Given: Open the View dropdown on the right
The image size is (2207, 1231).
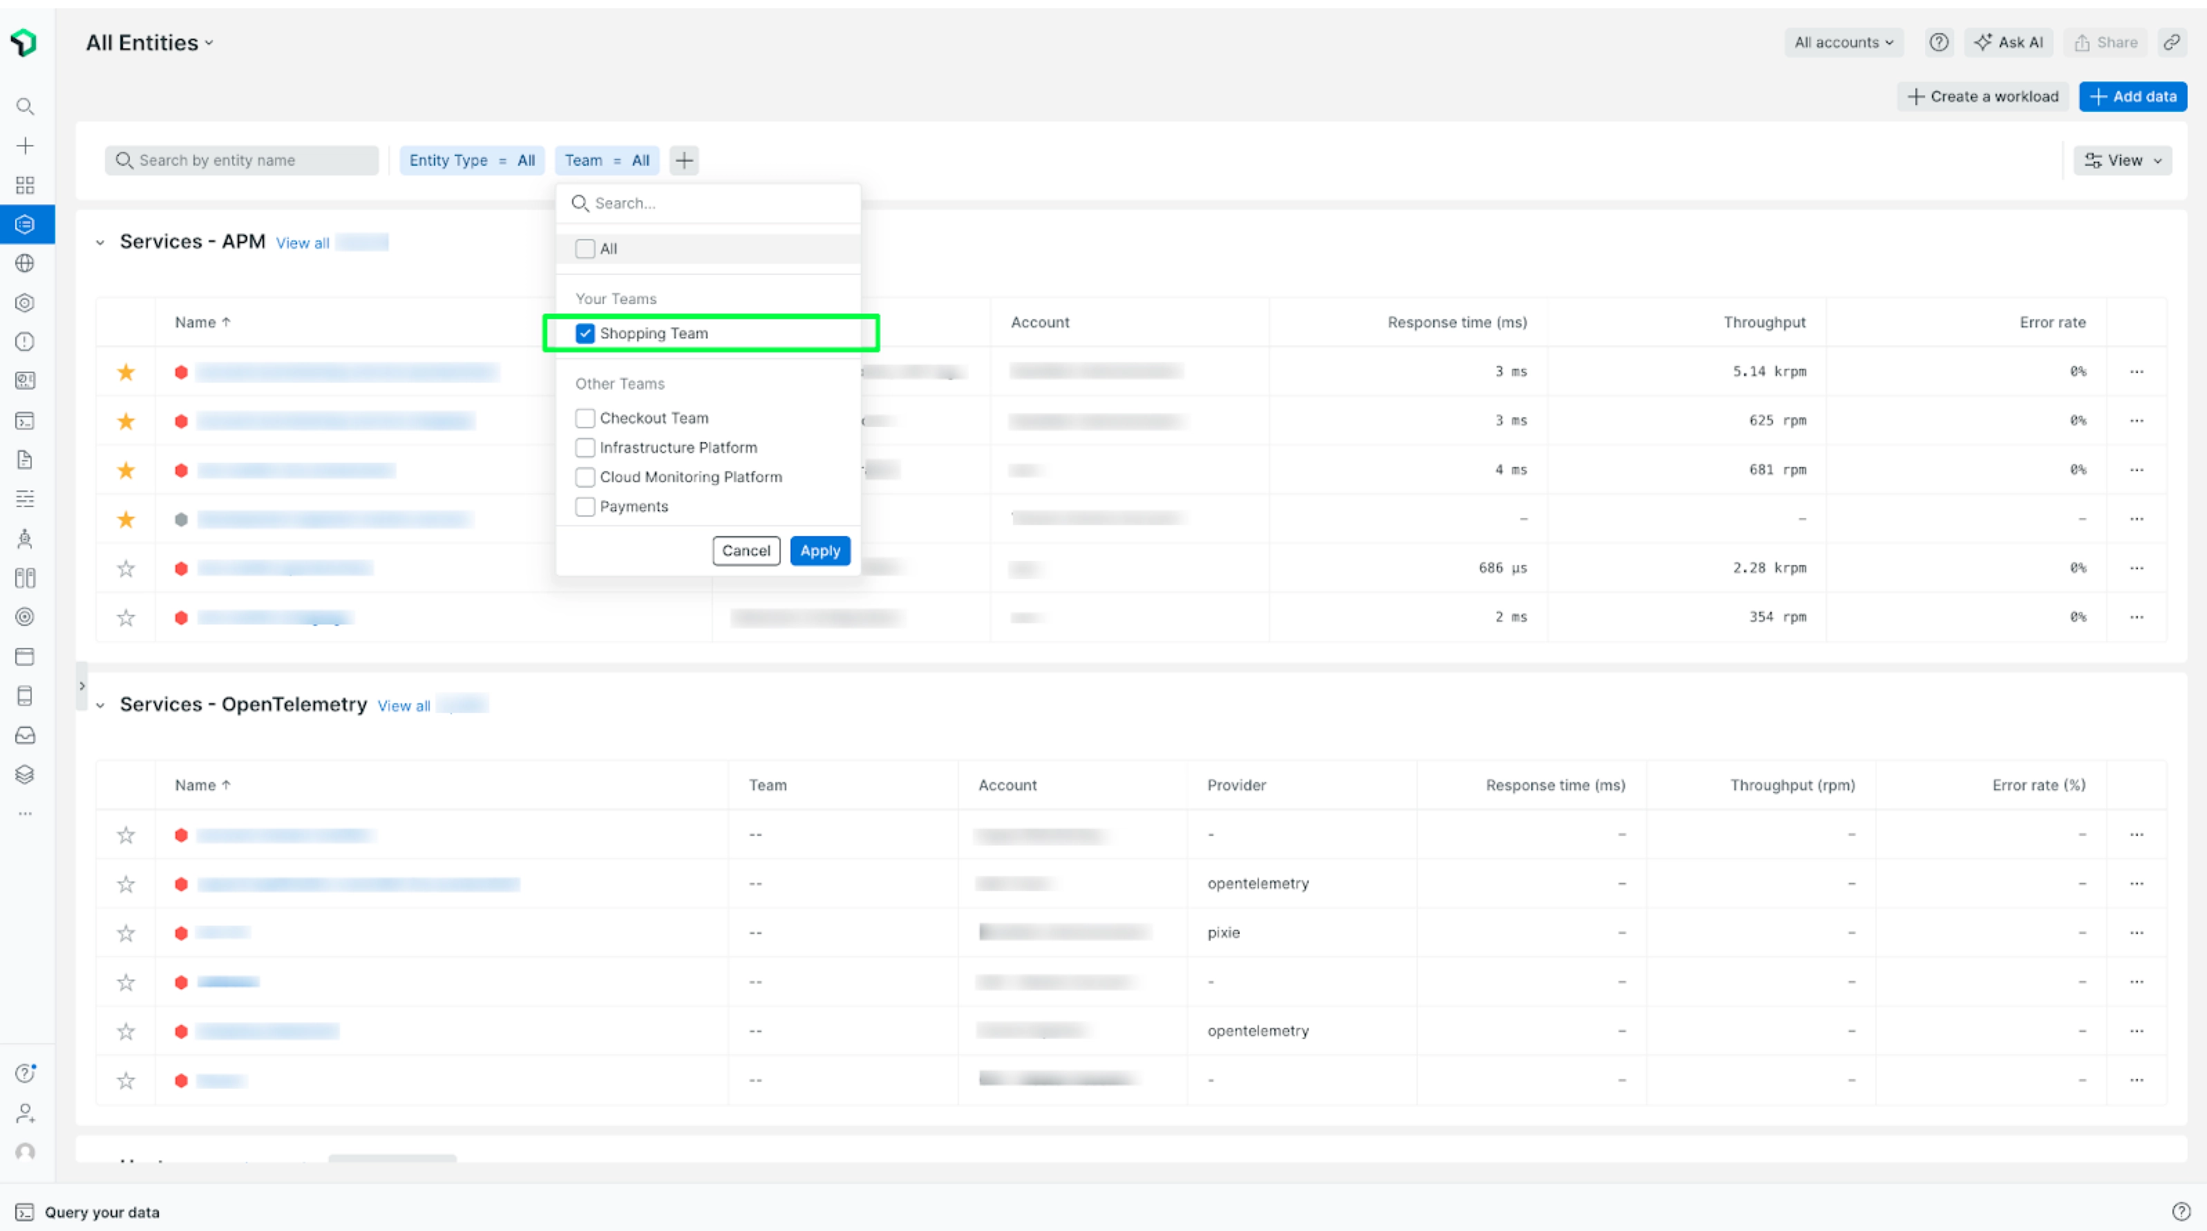Looking at the screenshot, I should [x=2122, y=160].
